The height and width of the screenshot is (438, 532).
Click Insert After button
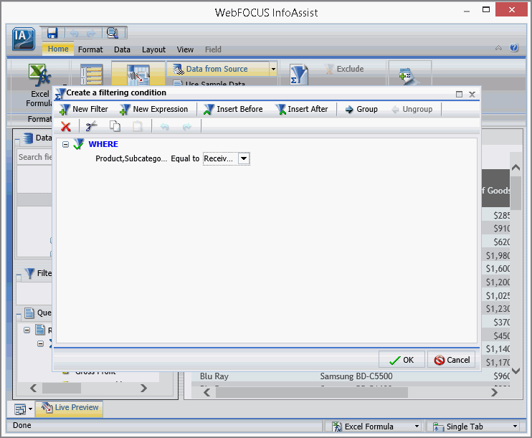point(301,109)
